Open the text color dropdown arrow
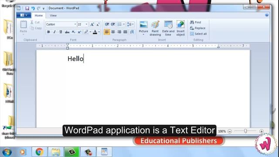279x157 pixels. (99, 32)
